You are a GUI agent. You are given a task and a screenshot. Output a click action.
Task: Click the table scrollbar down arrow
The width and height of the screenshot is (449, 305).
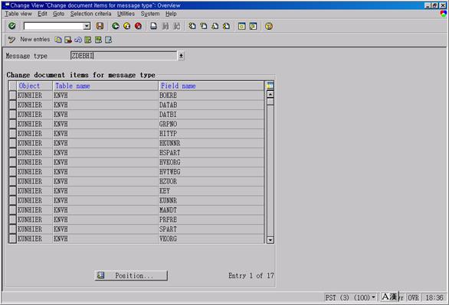click(270, 240)
